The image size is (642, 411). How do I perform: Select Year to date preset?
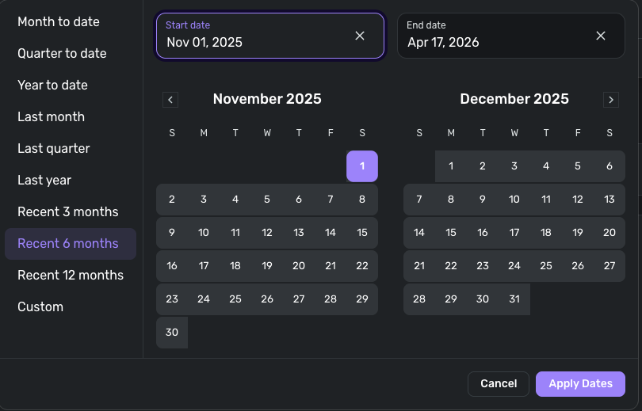52,85
